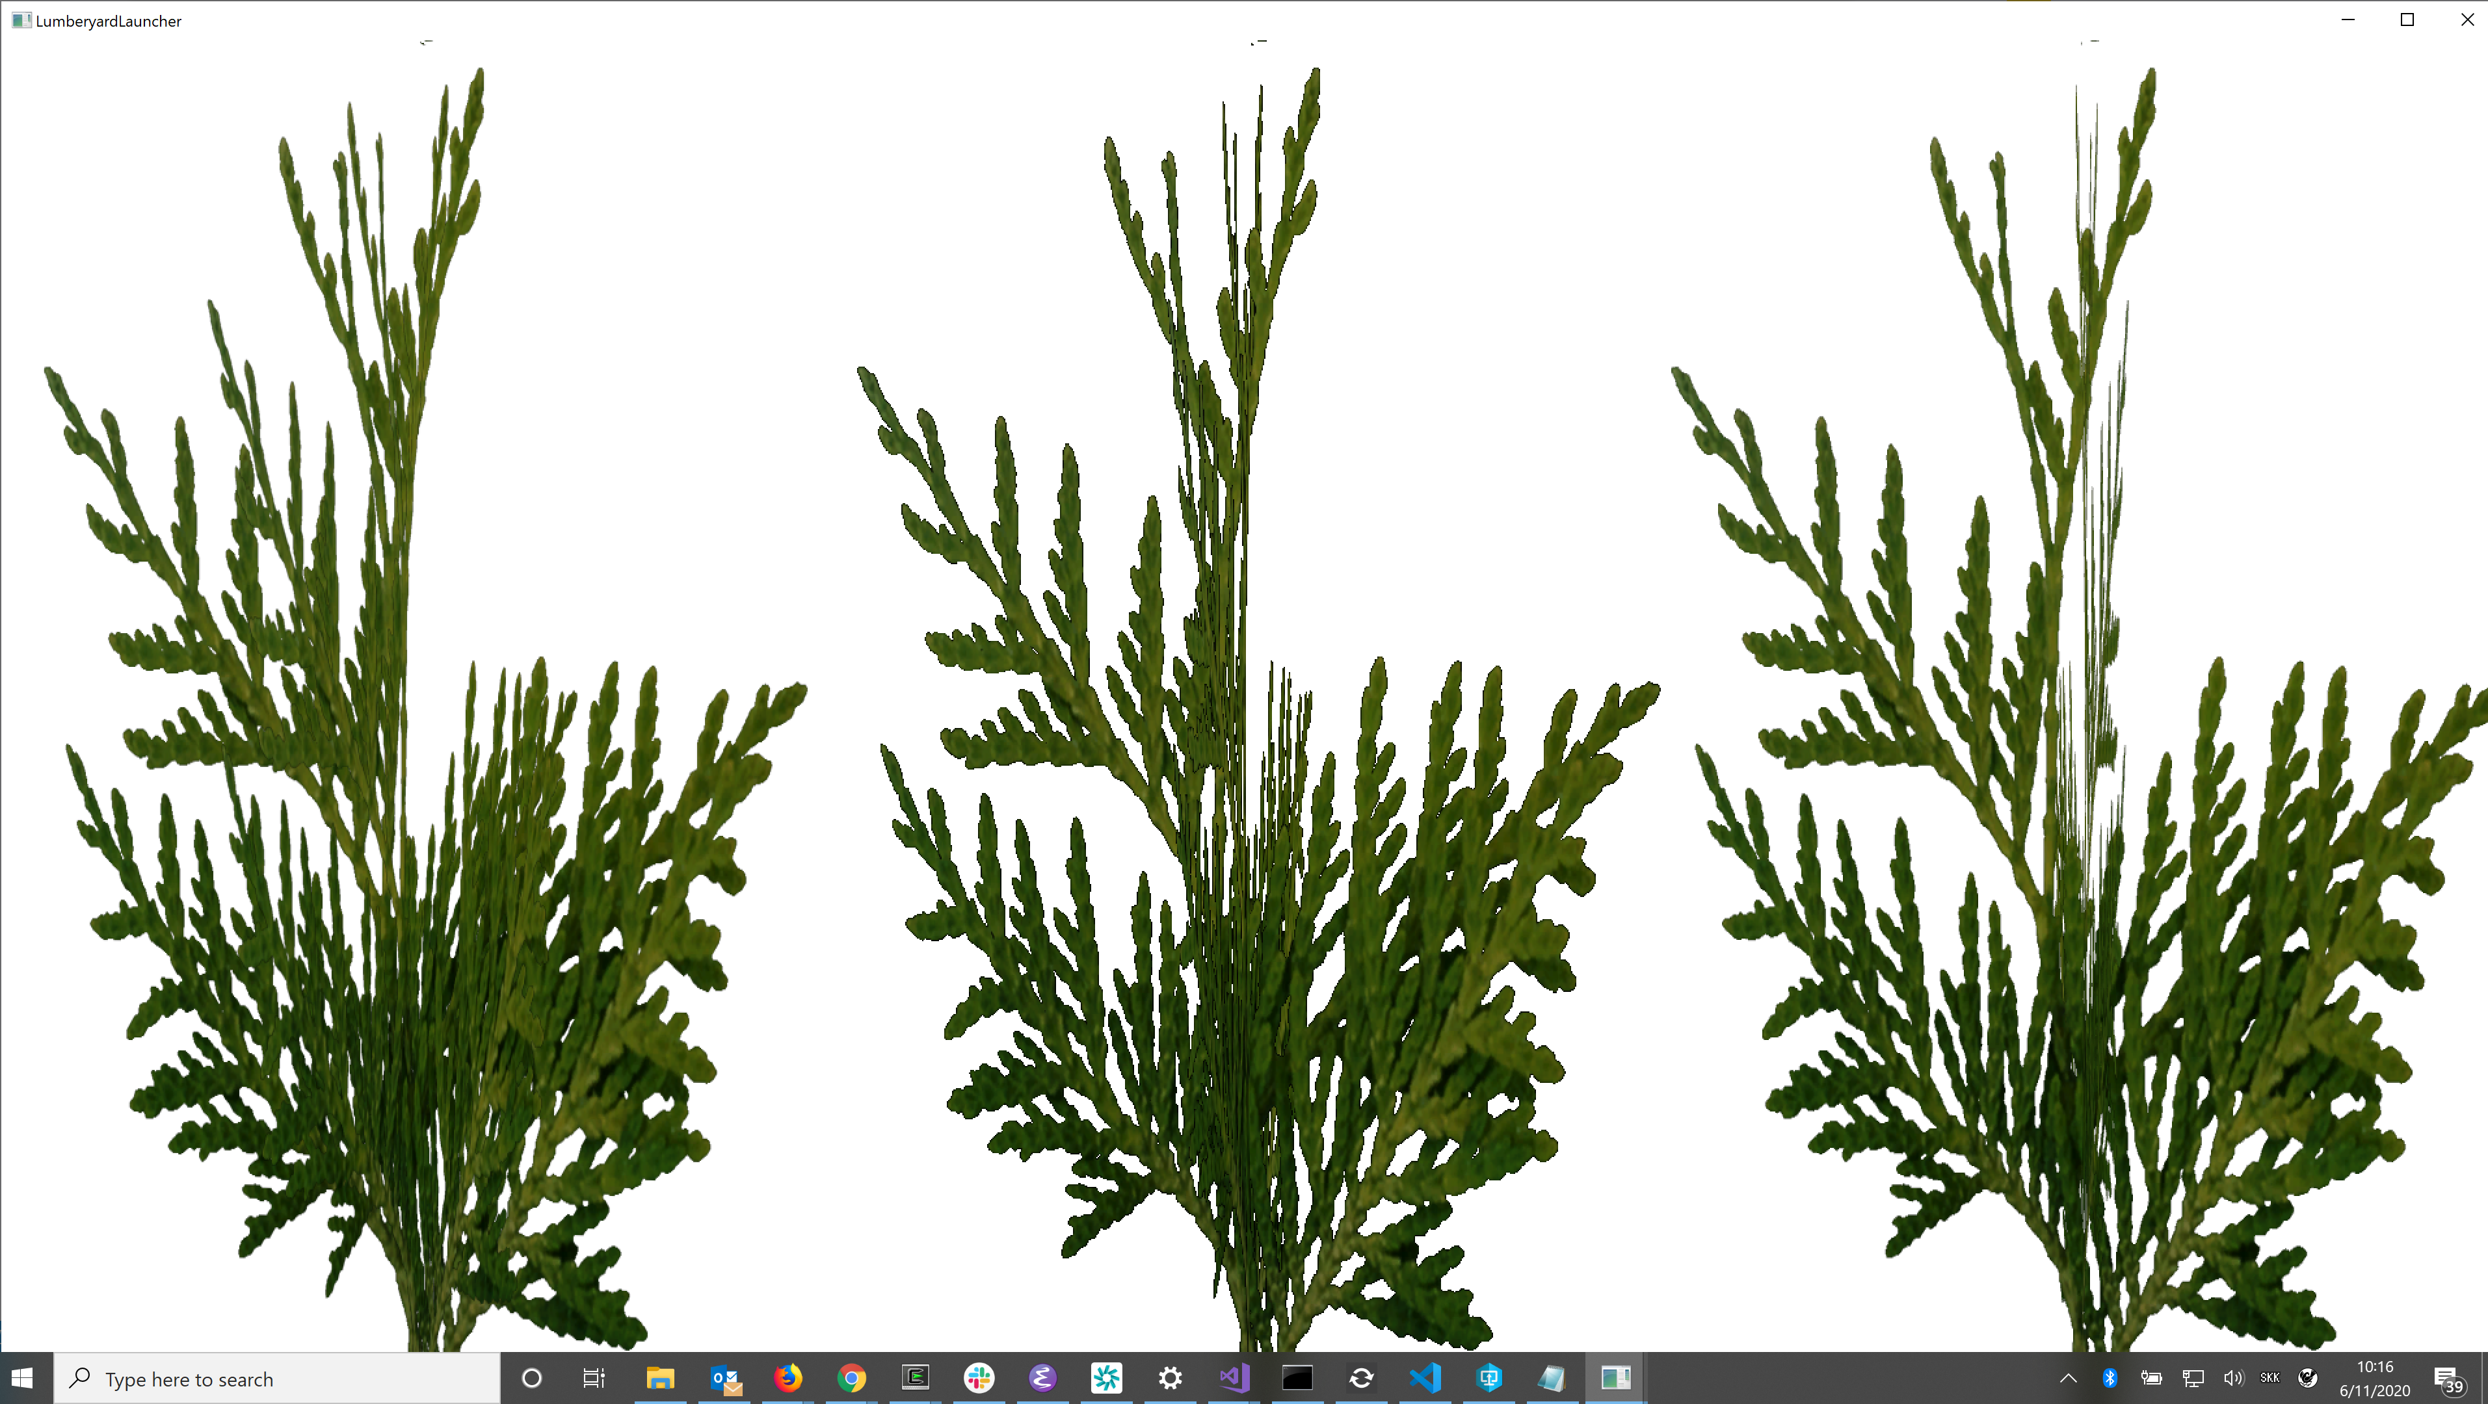Open the Action Center with 39 notifications
Screen dimensions: 2488x1404
pos(2448,1379)
